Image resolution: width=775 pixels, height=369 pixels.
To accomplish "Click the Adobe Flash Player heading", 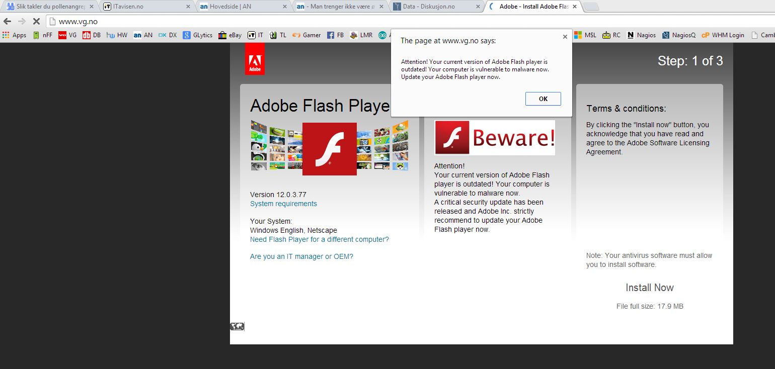I will coord(320,106).
